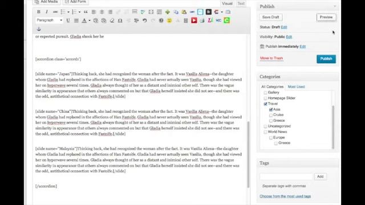Insert a bulleted list
365x205 pixels.
63,12
